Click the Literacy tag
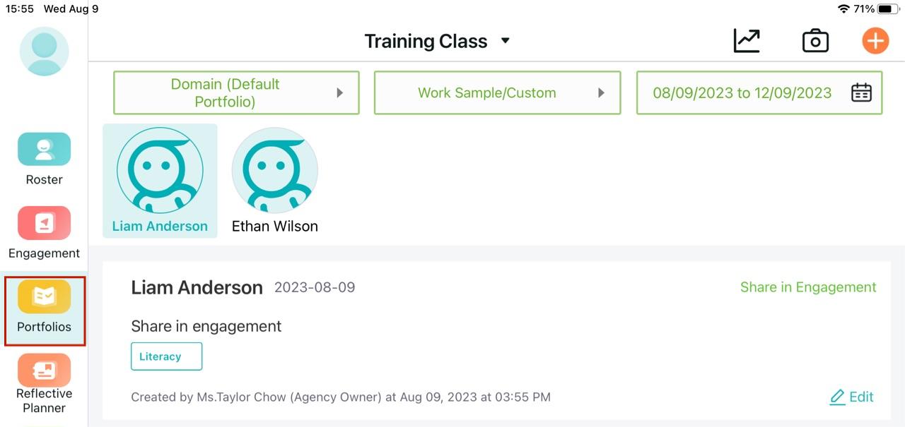This screenshot has width=905, height=427. point(167,356)
